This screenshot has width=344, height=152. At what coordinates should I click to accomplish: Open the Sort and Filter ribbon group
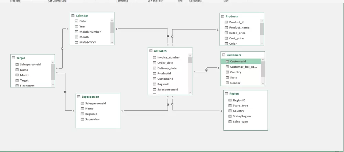(x=155, y=1)
